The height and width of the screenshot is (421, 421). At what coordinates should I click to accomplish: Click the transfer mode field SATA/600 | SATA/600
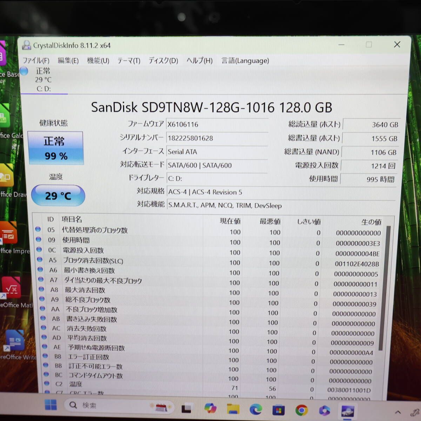click(x=217, y=165)
